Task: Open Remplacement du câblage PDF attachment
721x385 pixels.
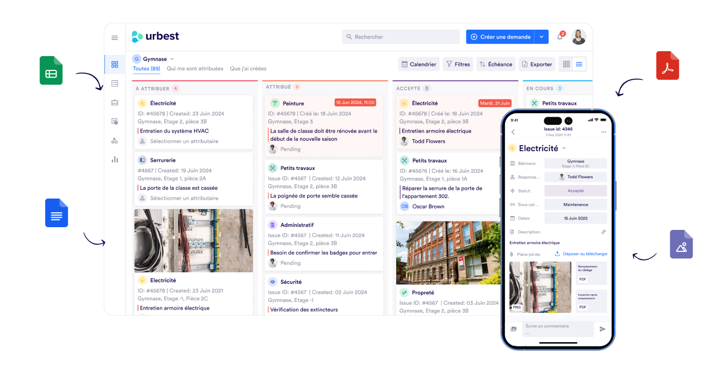Action: 591,273
